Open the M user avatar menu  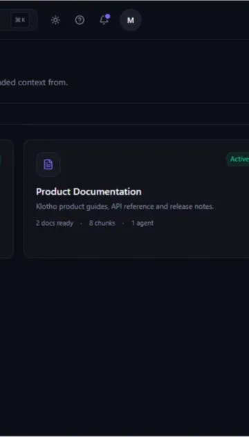(131, 20)
